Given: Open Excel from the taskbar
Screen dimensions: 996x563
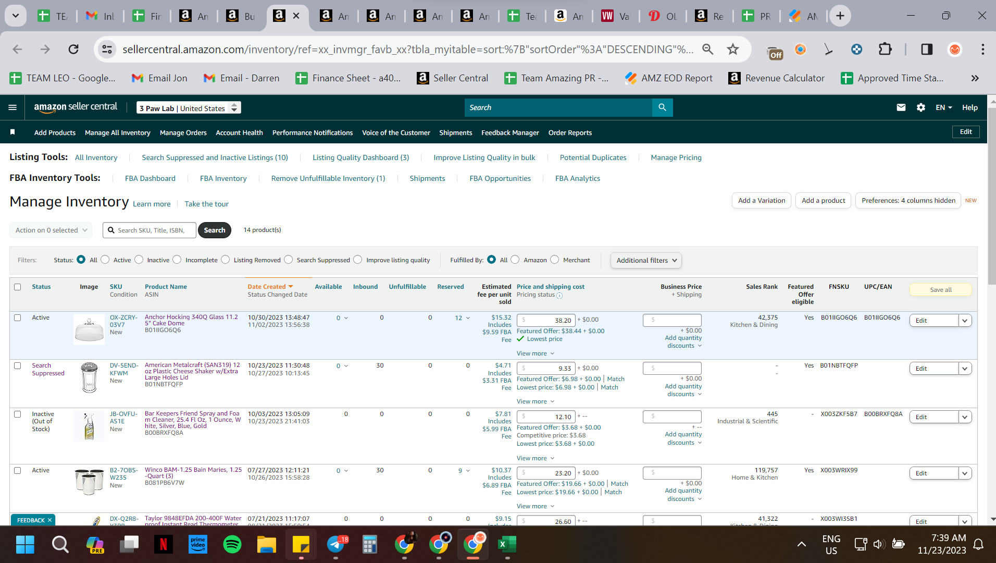Looking at the screenshot, I should point(507,545).
